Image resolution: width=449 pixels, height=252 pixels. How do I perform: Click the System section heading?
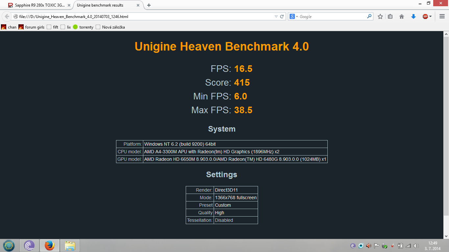pyautogui.click(x=222, y=129)
